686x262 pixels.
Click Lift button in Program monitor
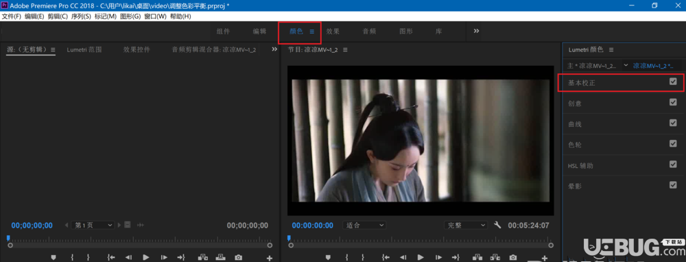click(477, 257)
